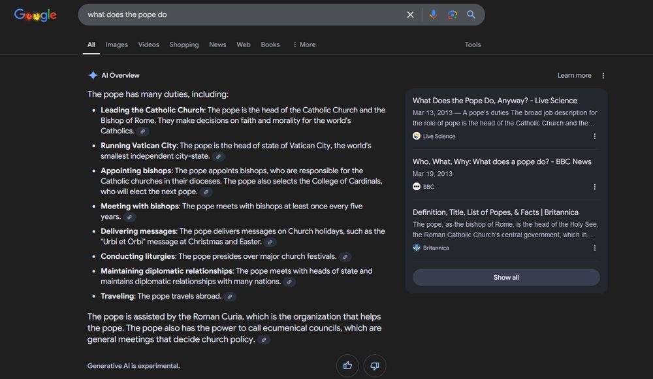Viewport: 653px width, 379px height.
Task: Click Learn more about AI Overview
Action: (x=574, y=75)
